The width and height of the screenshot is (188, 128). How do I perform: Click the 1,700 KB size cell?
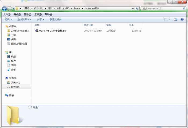click(137, 31)
